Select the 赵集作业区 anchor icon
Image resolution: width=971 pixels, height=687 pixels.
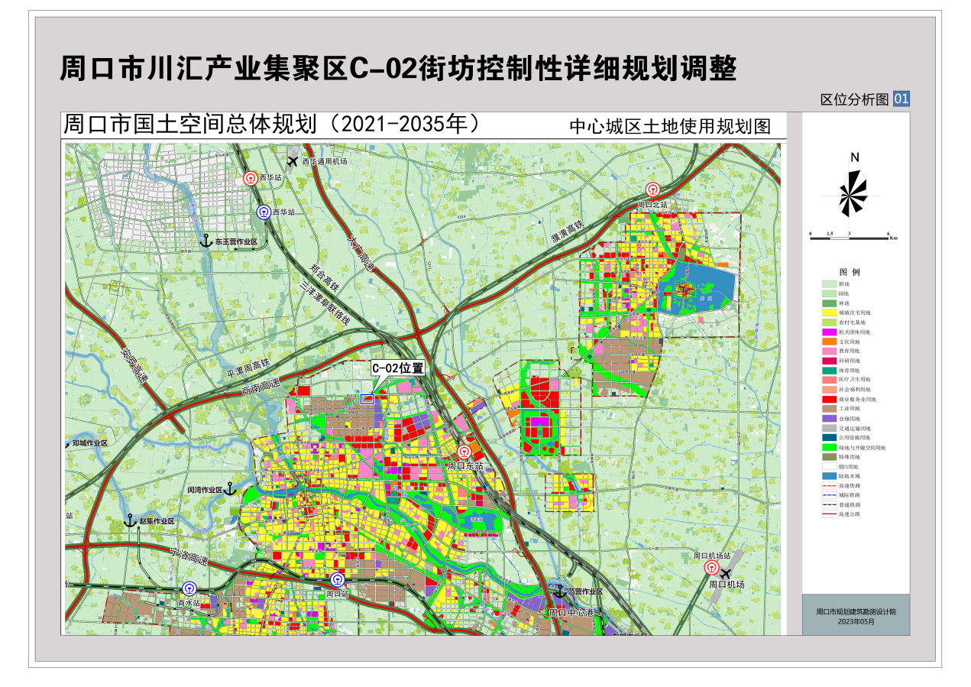130,520
